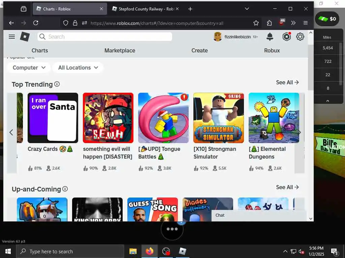This screenshot has width=345, height=258.
Task: Click the extension icon with 46 badge
Action: coord(282,22)
